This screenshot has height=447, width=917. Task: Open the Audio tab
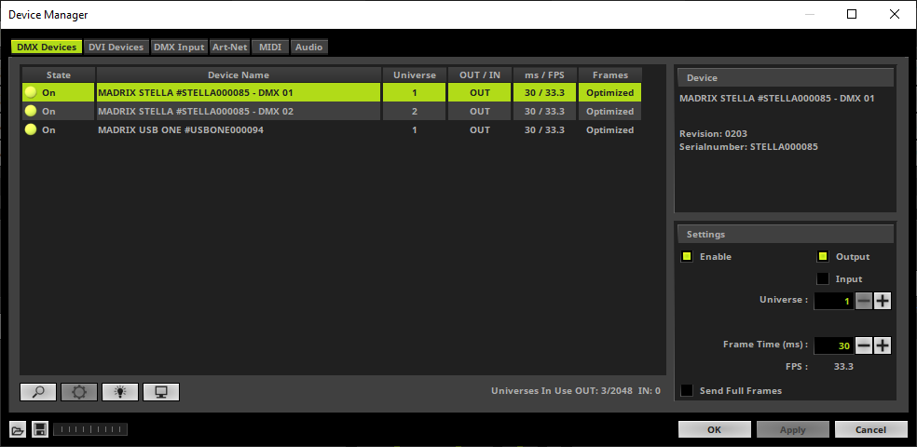(x=308, y=47)
